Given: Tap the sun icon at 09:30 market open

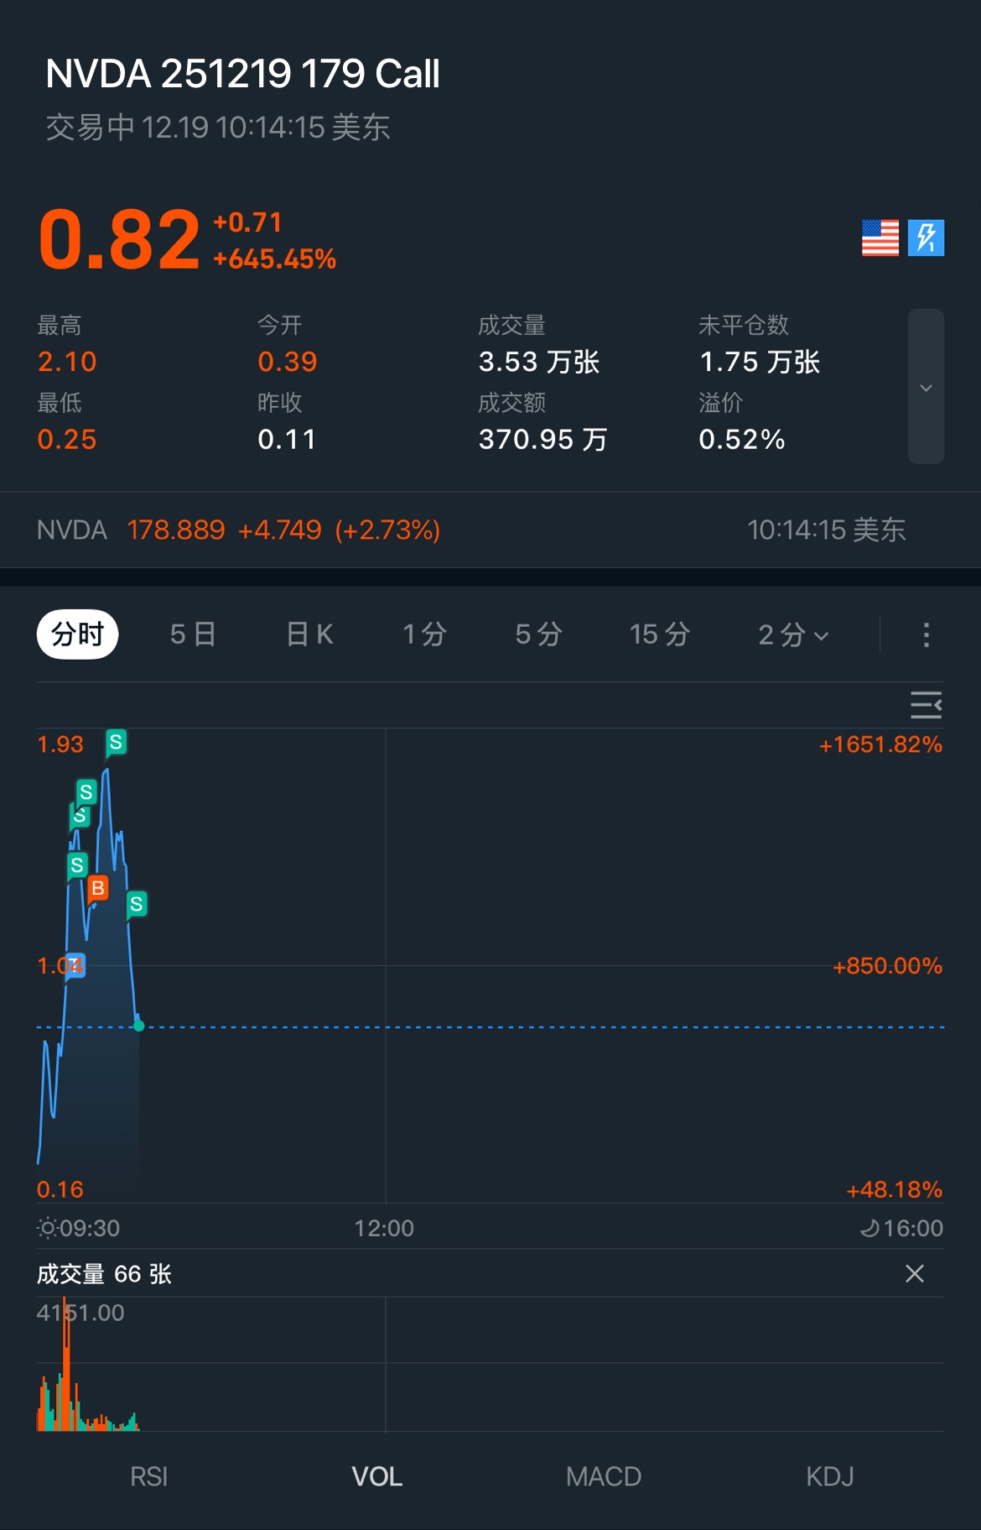Looking at the screenshot, I should [47, 1228].
